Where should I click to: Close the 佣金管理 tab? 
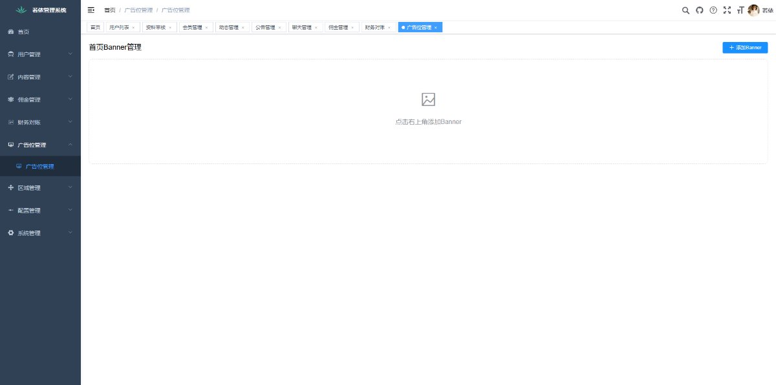352,28
